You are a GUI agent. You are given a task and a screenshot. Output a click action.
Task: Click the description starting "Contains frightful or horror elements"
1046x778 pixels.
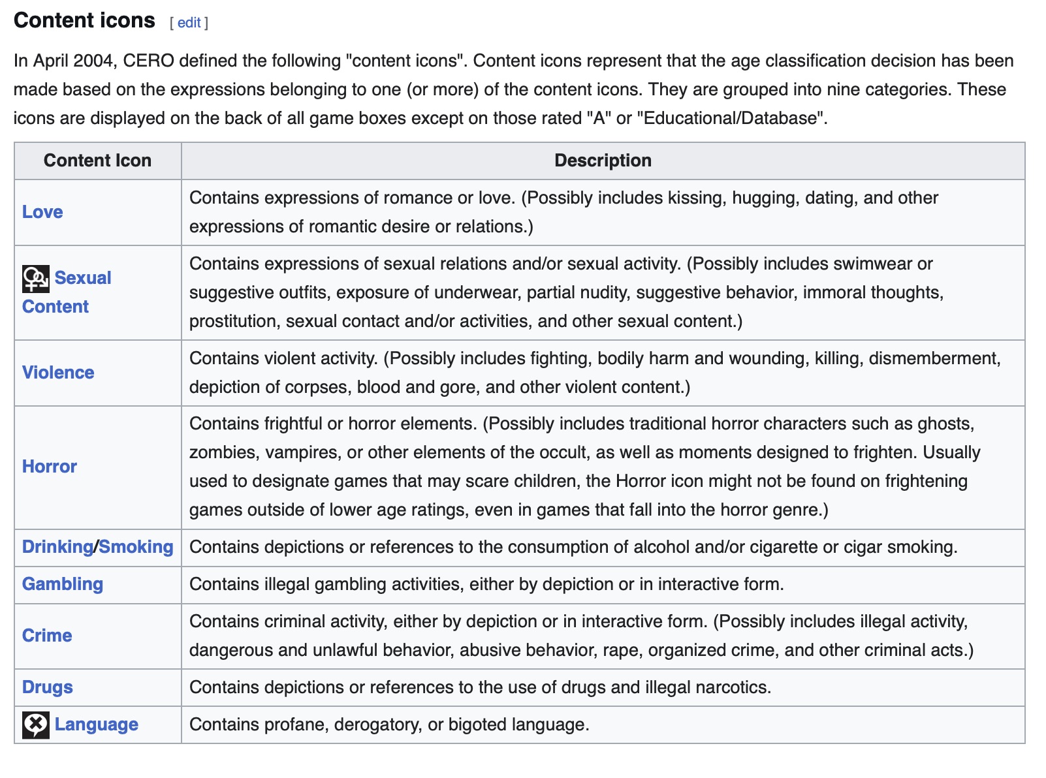585,467
